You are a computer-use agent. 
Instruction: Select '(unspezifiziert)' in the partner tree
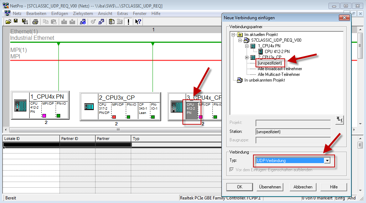[270, 63]
